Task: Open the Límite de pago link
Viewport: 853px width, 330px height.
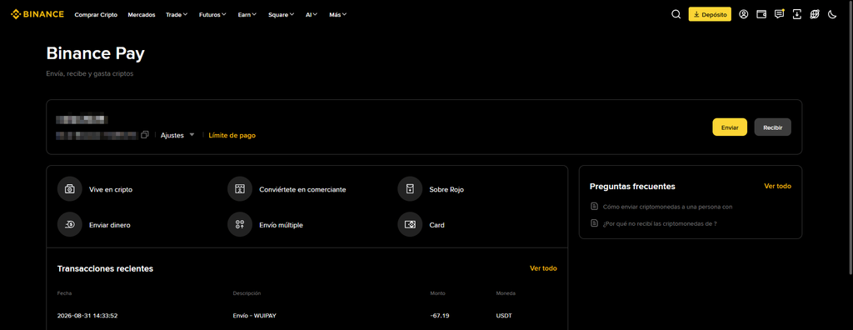Action: (232, 135)
